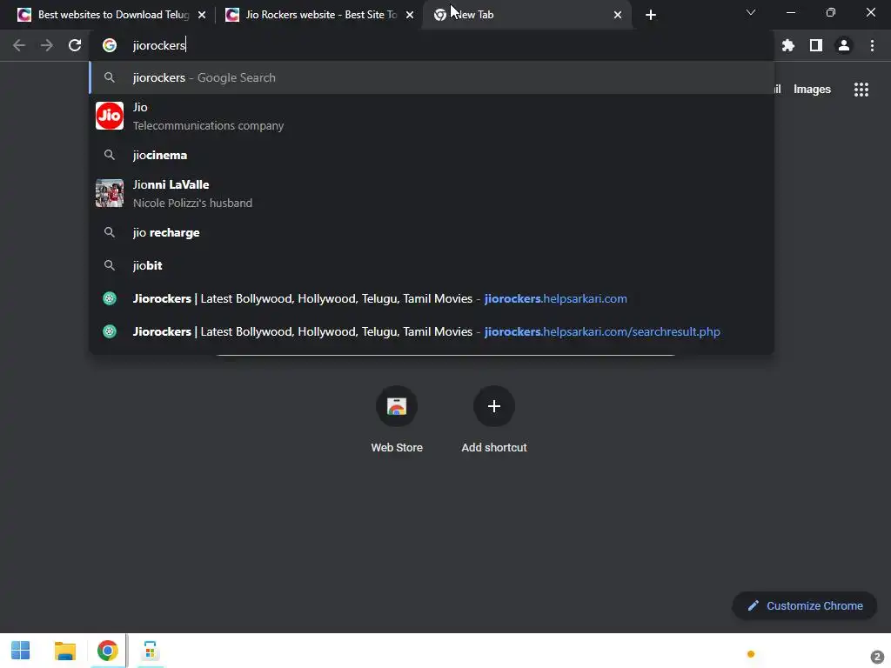The width and height of the screenshot is (891, 668).
Task: Click the red Jio logo icon
Action: click(110, 116)
